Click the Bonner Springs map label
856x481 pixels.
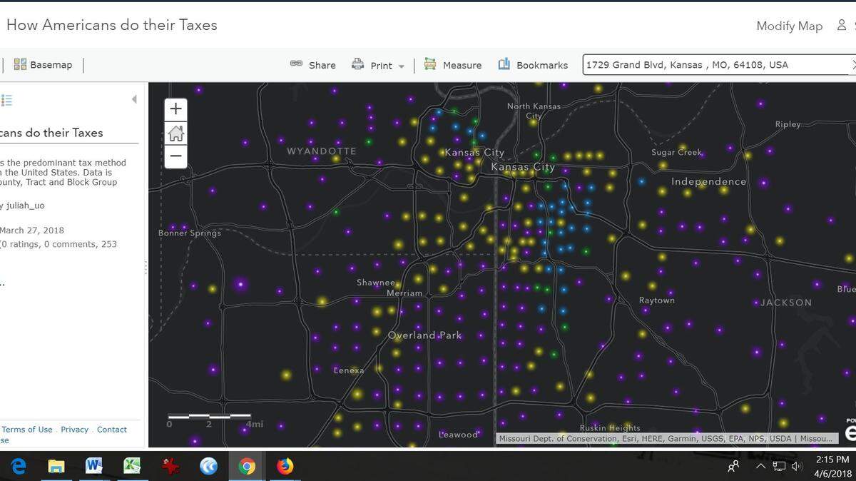[190, 233]
